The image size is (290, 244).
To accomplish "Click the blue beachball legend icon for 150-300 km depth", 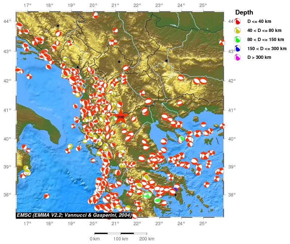I will click(237, 48).
